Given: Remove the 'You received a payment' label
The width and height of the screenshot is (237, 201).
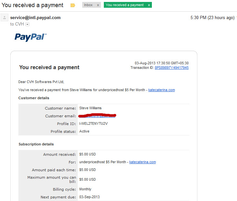Looking at the screenshot, I should [149, 5].
